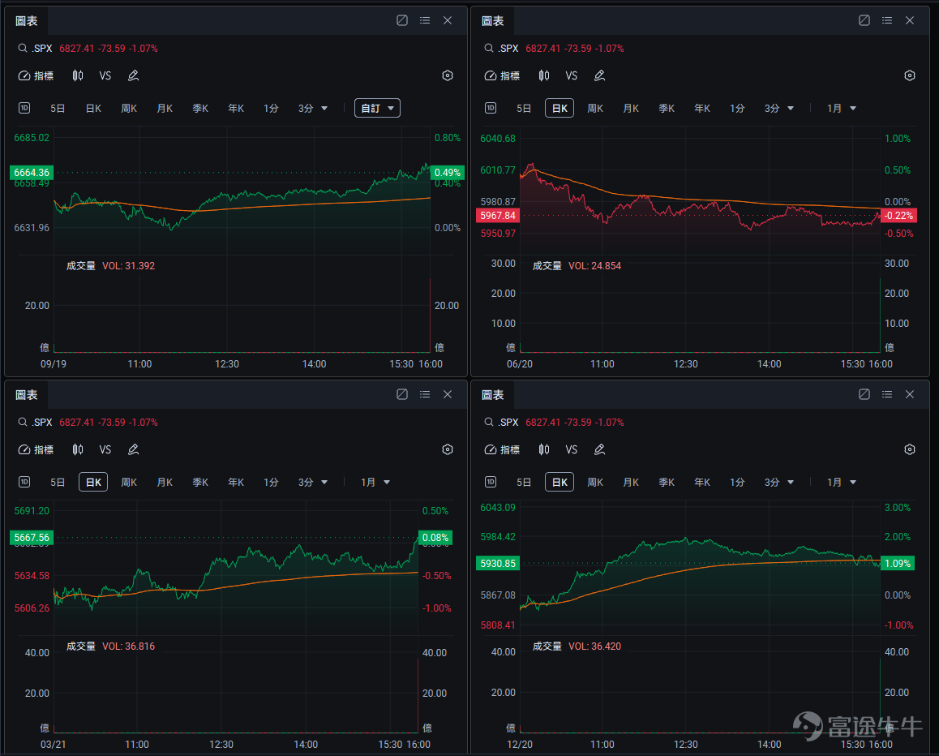
Task: Select the 1D intraday icon in the bottom-right panel
Action: point(491,482)
